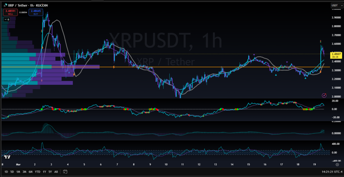Image resolution: width=344 pixels, height=177 pixels.
Task: Select the 5D time range
Action: 12,172
